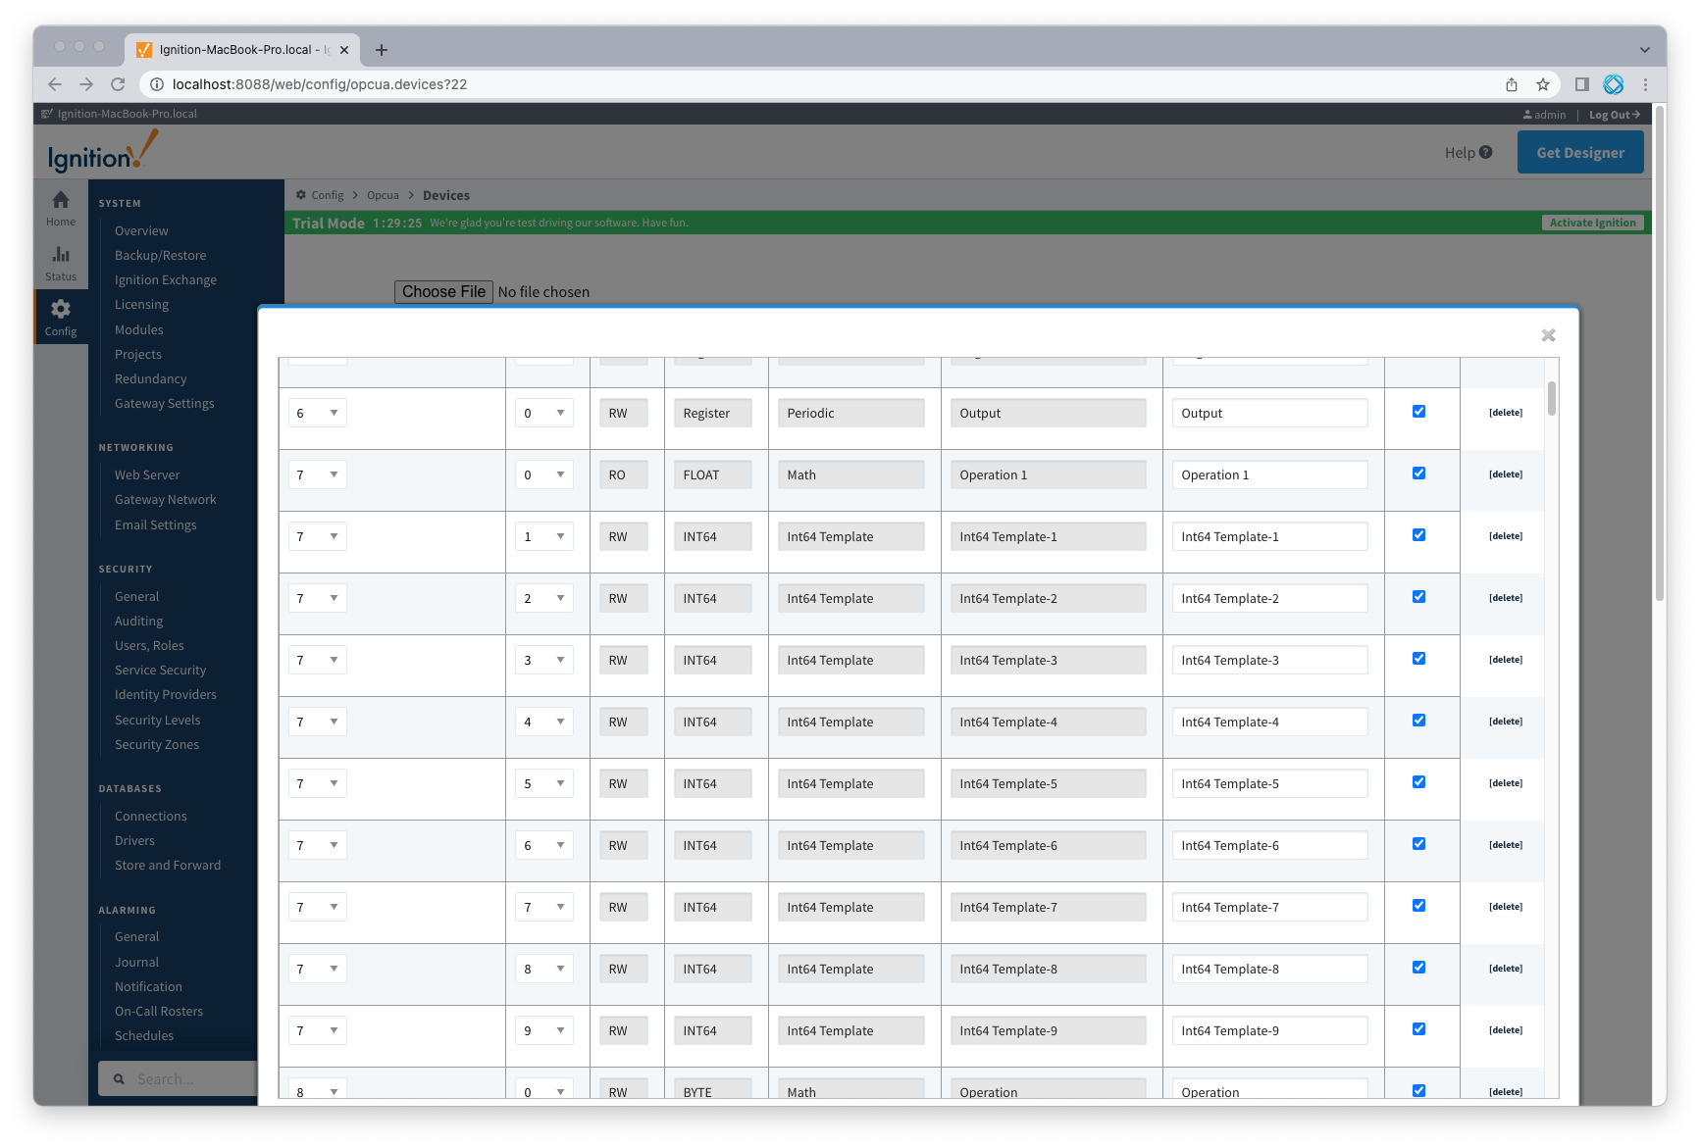Click the browser reload icon
1700x1147 pixels.
coord(118,84)
